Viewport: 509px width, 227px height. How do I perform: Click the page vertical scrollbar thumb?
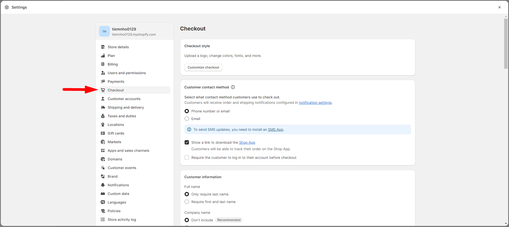tap(506, 43)
